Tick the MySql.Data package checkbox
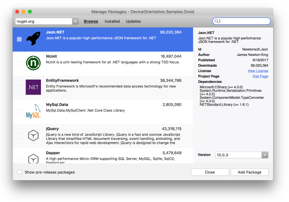 tap(19, 111)
